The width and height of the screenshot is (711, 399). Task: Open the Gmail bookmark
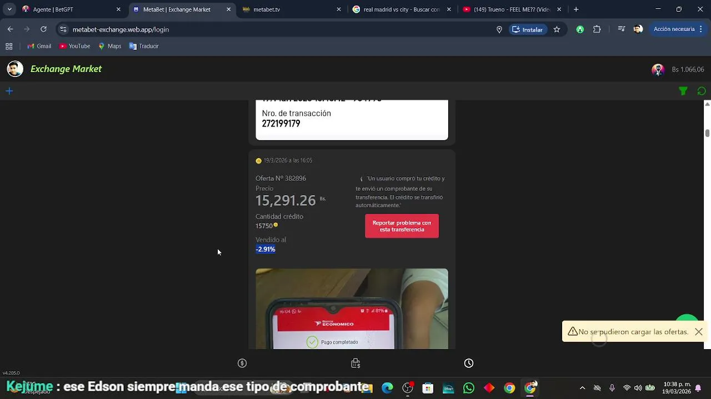tap(39, 46)
